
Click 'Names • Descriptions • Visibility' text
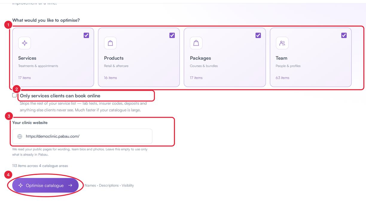[x=109, y=185]
